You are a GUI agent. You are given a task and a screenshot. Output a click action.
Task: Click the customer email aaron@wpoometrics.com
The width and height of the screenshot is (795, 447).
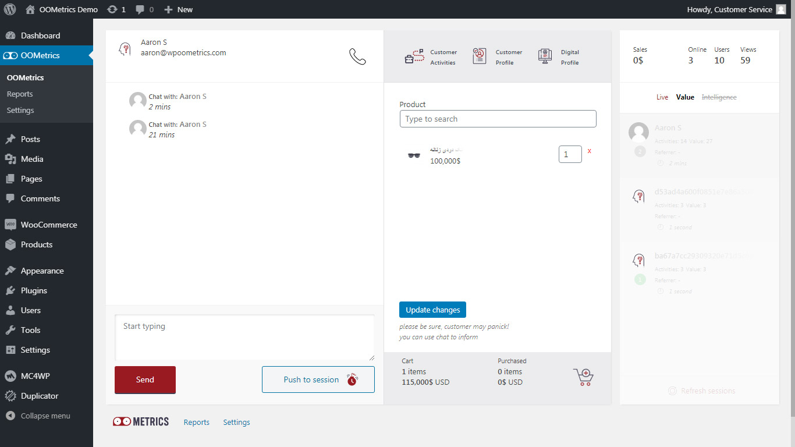coord(183,53)
